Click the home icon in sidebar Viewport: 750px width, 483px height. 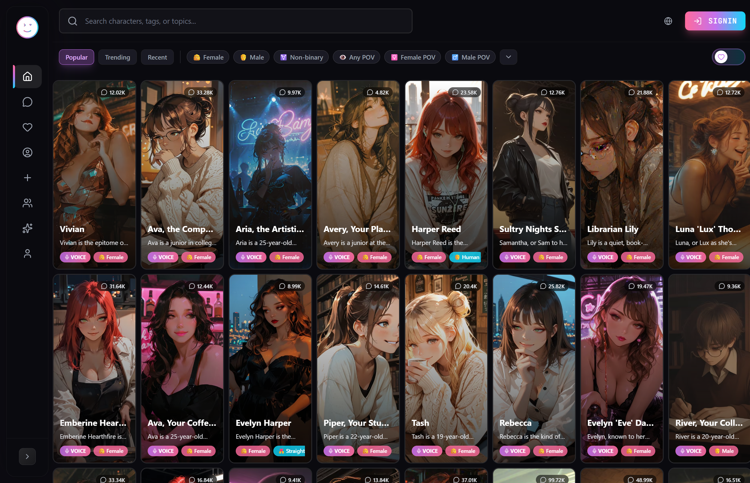(27, 76)
